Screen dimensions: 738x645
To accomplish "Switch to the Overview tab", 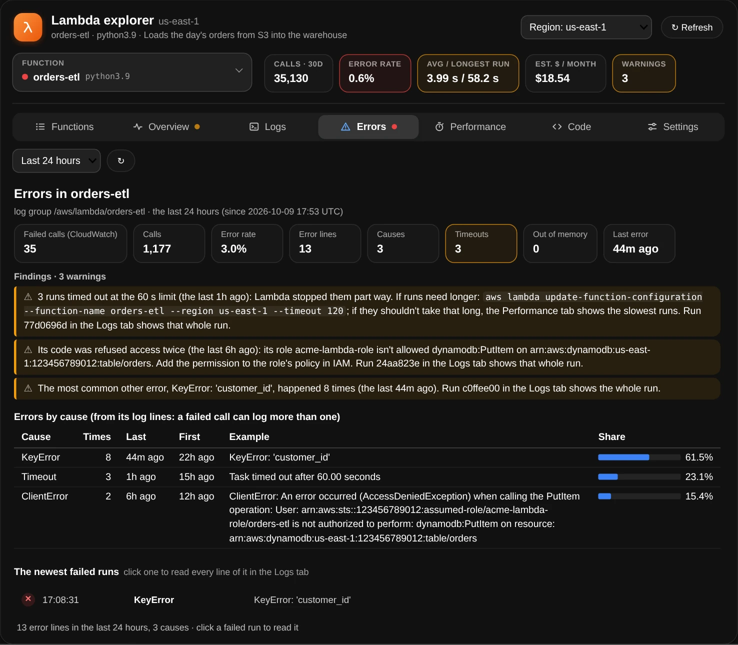I will click(x=166, y=127).
